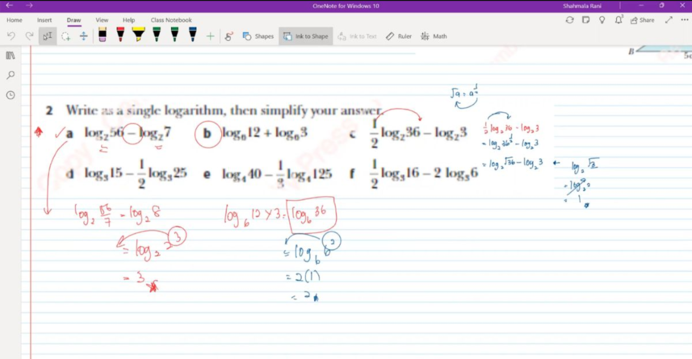The image size is (692, 359).
Task: Select the blue pen
Action: pyautogui.click(x=192, y=35)
